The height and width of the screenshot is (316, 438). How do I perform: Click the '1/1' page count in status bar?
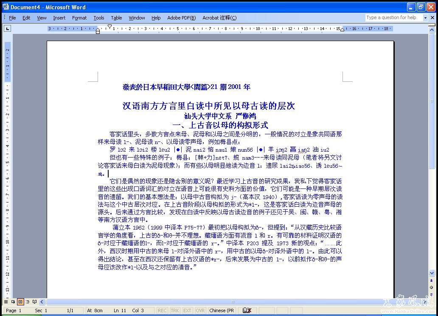click(x=70, y=310)
